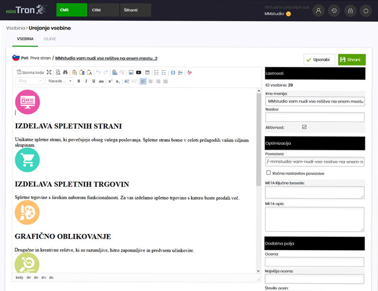Click the power logout icon
This screenshot has width=378, height=291.
366,10
